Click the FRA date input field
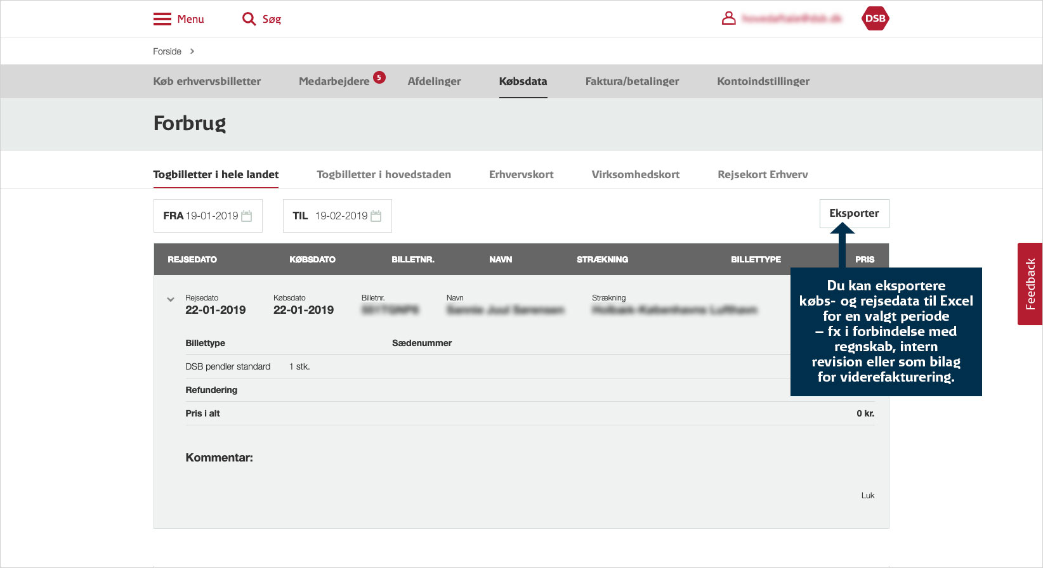Screen dimensions: 1043x568 [x=202, y=216]
